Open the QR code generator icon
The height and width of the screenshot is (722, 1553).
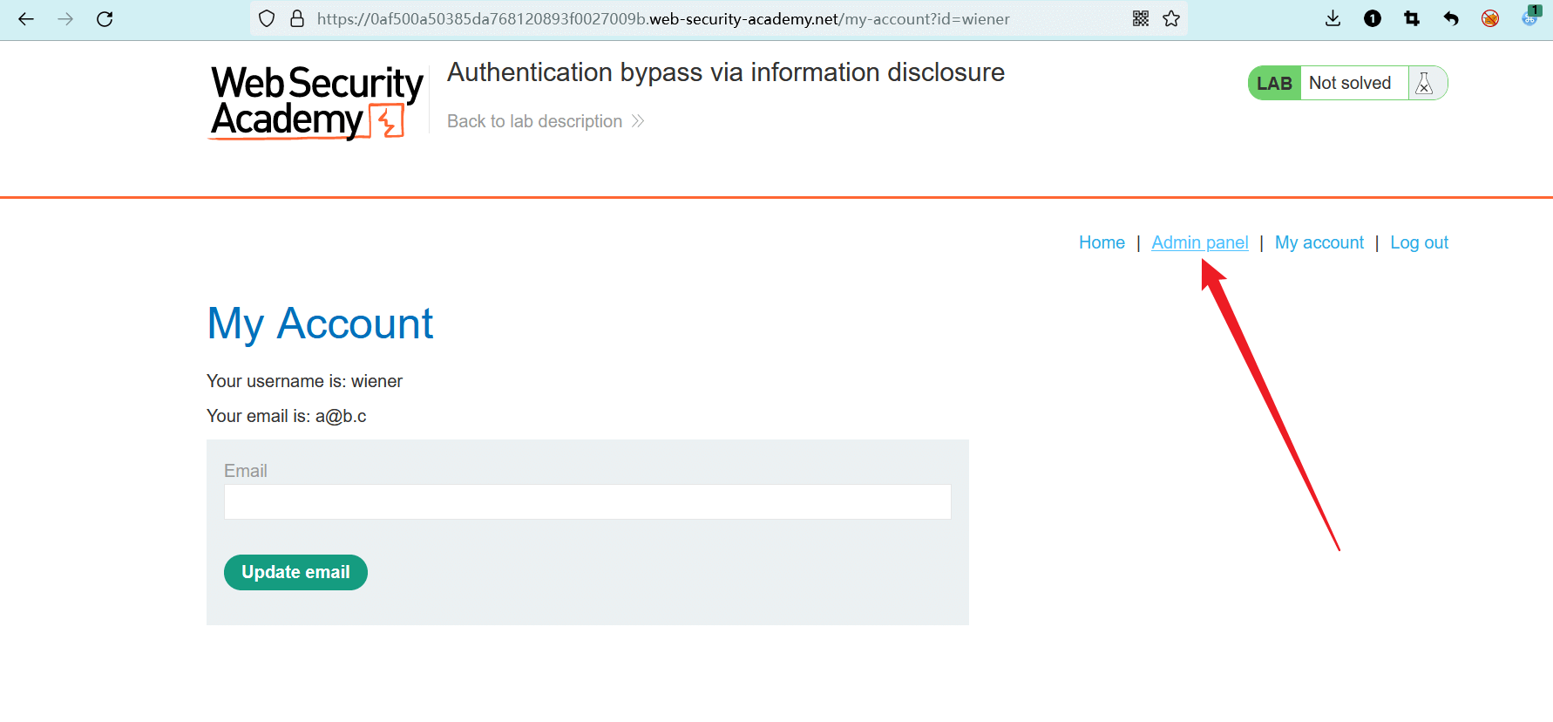(1140, 19)
